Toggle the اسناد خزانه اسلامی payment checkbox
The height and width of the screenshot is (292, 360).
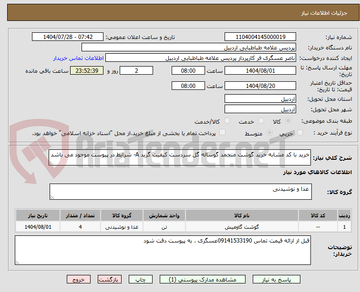222,132
